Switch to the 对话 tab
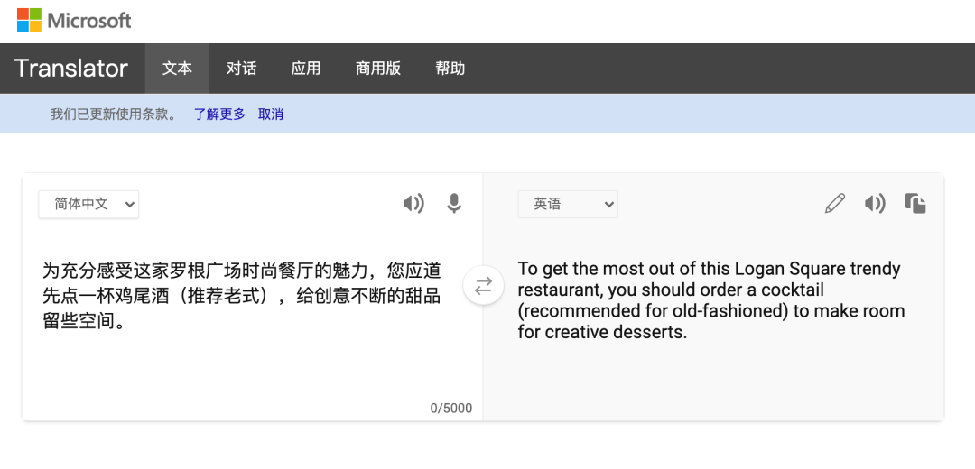This screenshot has width=975, height=469. coord(241,69)
